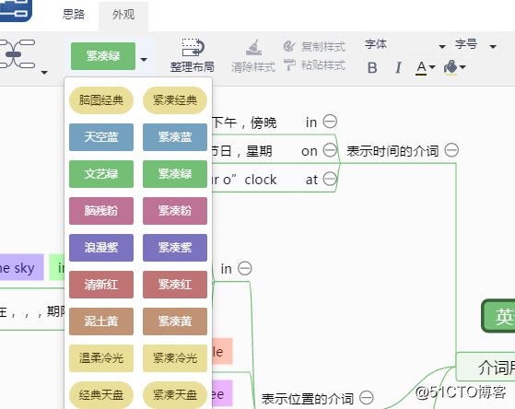
Task: Toggle bold formatting with the B icon
Action: pos(372,68)
